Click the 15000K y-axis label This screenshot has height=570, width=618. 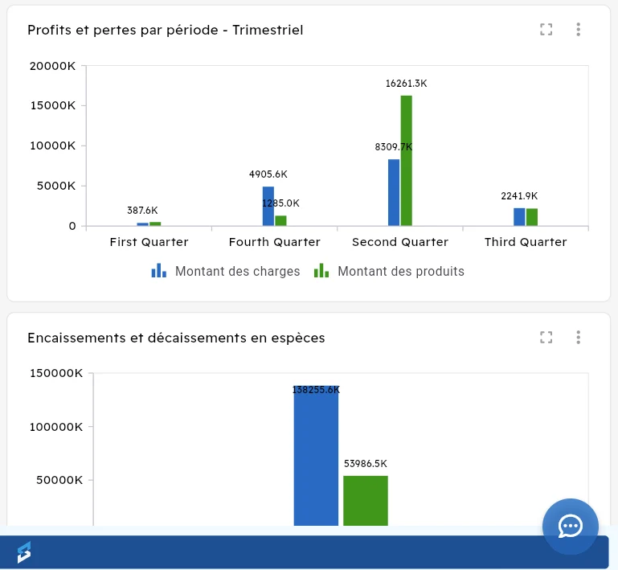[53, 105]
